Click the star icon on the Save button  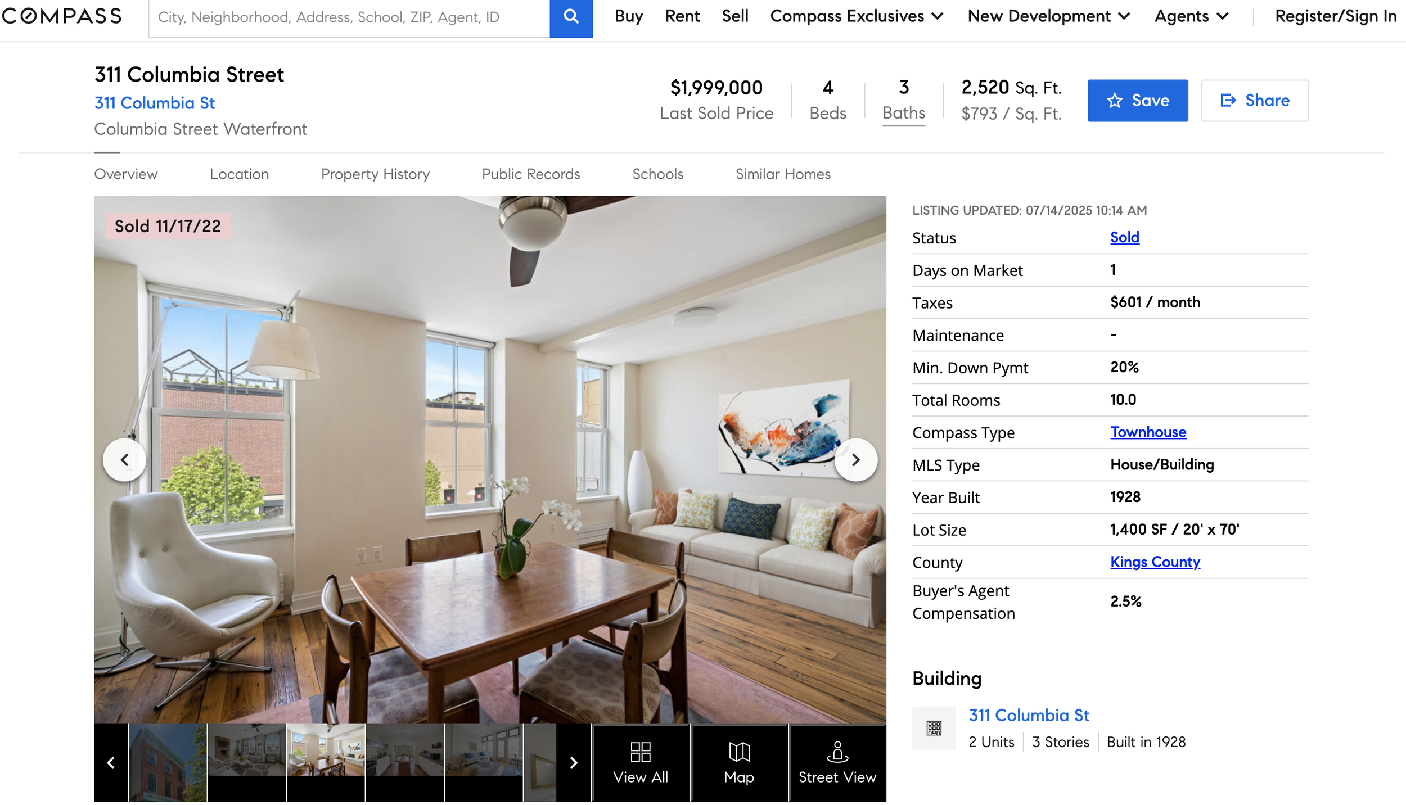coord(1114,100)
